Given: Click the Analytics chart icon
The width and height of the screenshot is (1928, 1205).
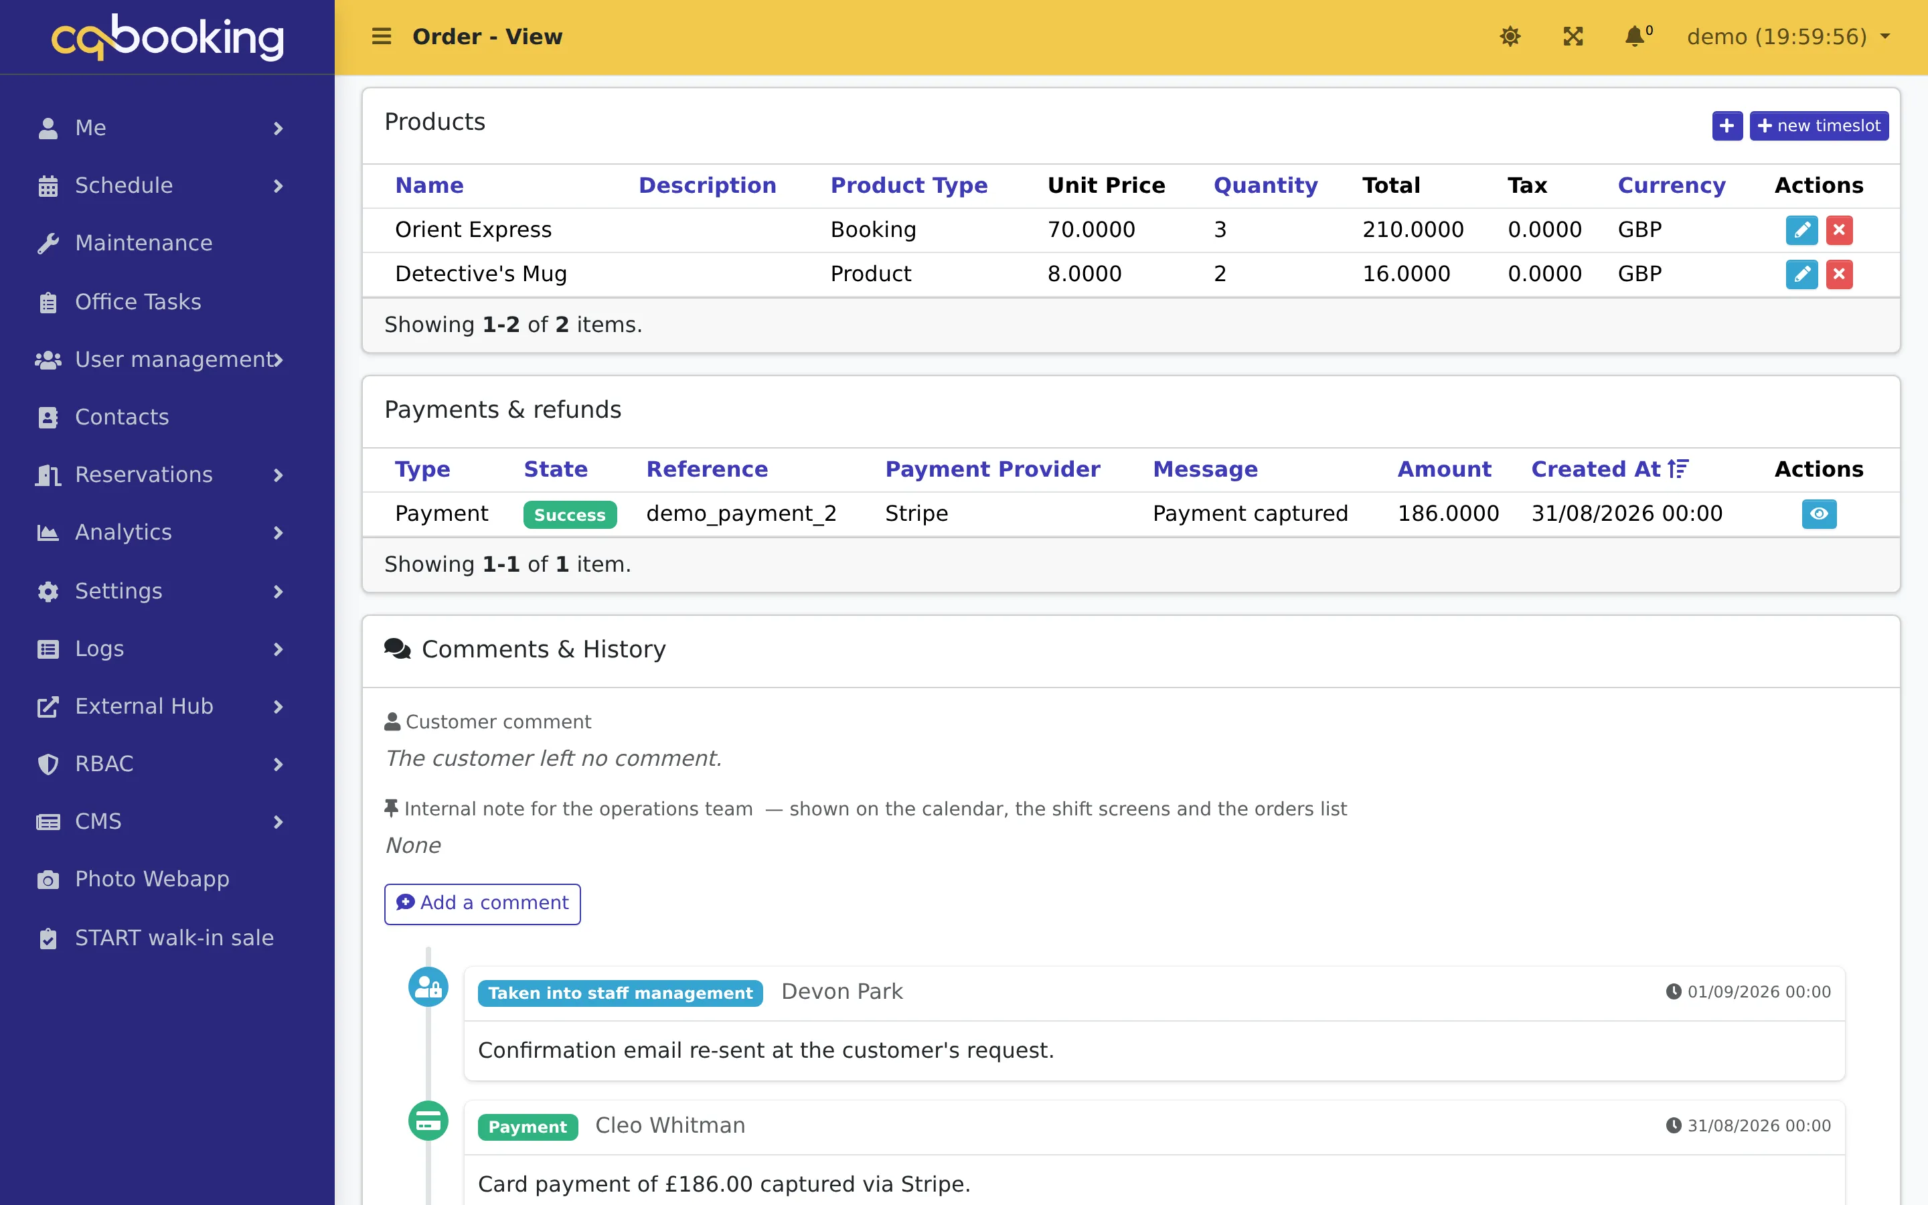Looking at the screenshot, I should (48, 532).
